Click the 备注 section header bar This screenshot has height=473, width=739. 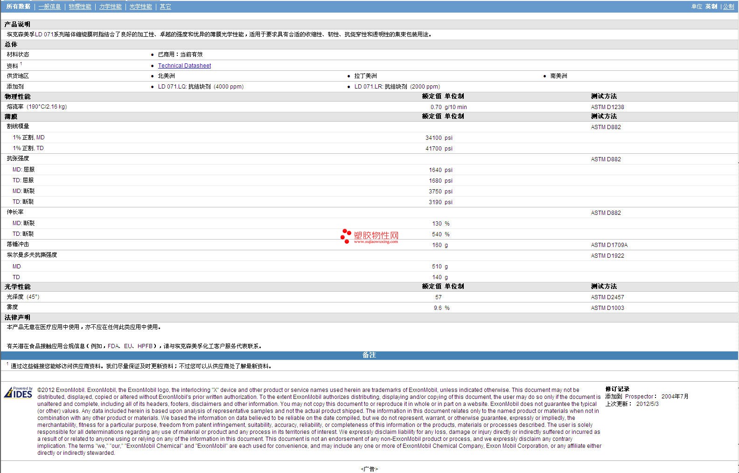point(369,355)
